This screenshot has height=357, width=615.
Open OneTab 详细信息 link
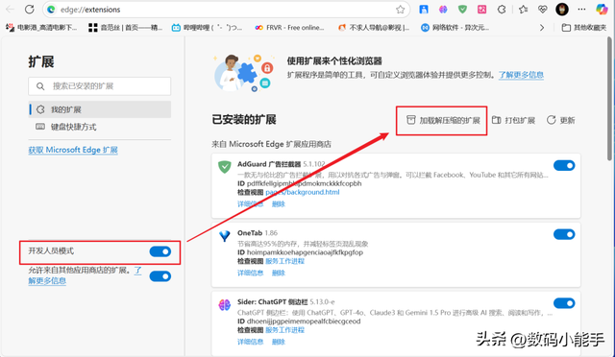(250, 273)
